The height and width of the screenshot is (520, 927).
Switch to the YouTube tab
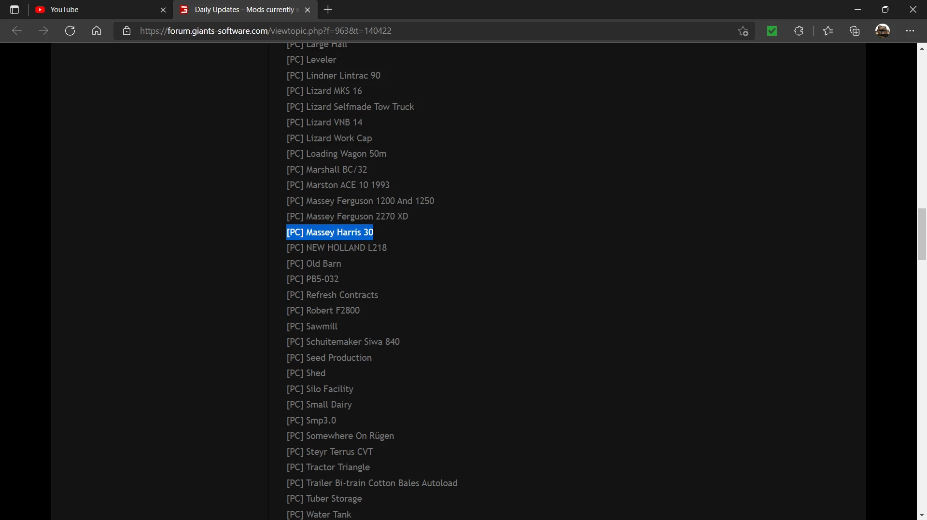pos(97,10)
